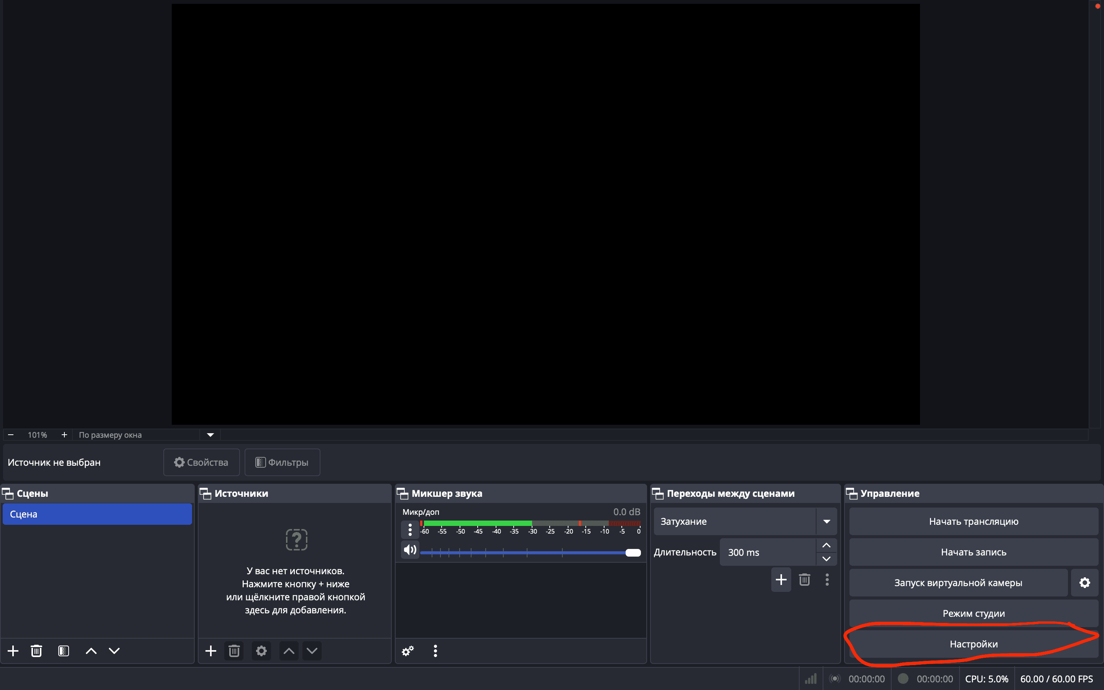
Task: Click recording status circle icon
Action: coord(903,678)
